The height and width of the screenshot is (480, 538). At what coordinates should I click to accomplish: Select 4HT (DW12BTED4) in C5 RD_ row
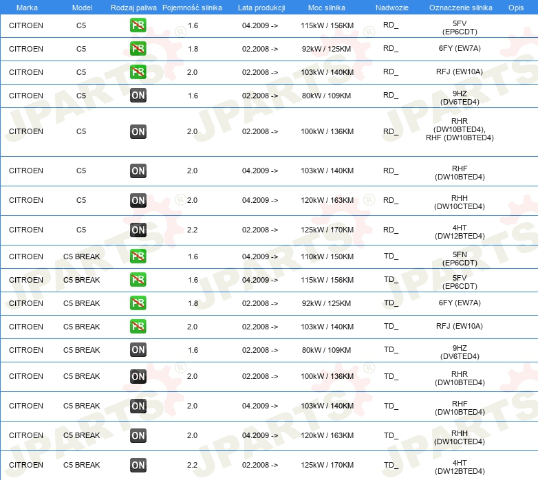tap(460, 232)
